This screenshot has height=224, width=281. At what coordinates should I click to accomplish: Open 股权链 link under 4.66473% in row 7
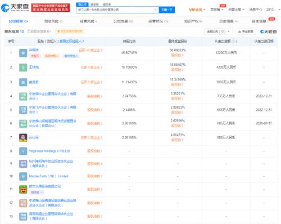click(x=177, y=140)
